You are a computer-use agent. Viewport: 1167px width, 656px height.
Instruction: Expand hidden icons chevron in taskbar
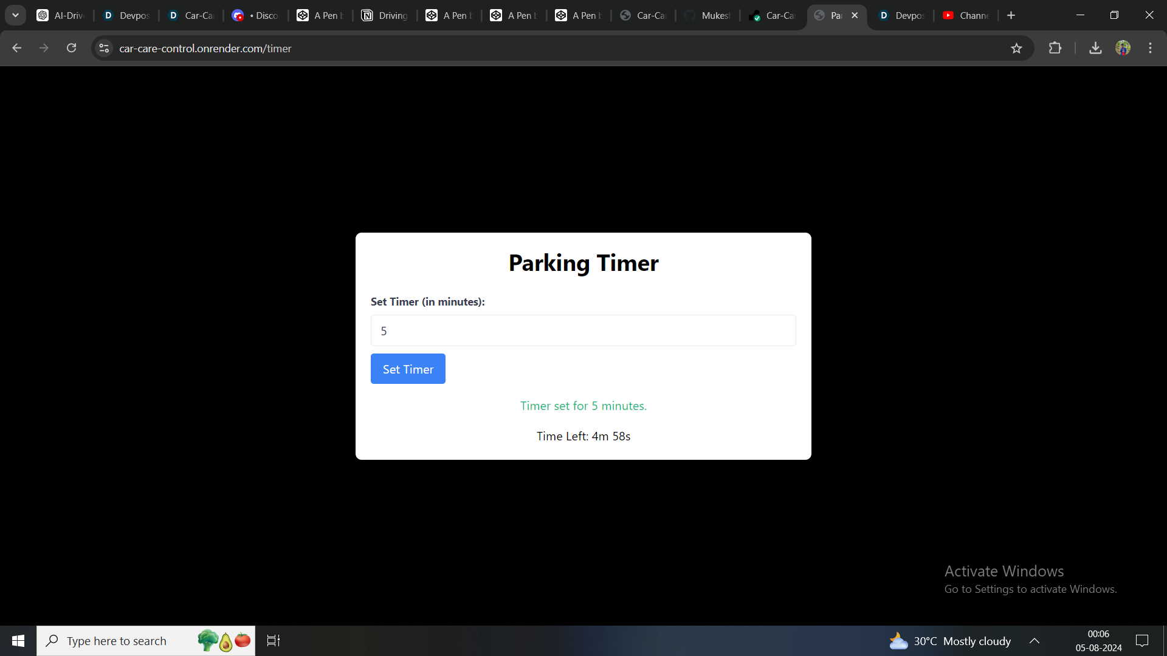click(x=1034, y=640)
